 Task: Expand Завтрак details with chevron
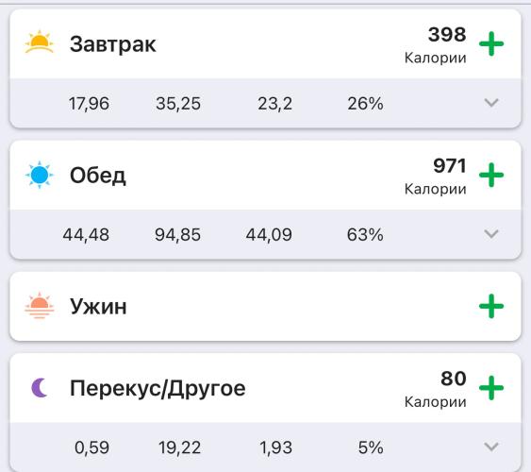click(x=491, y=102)
